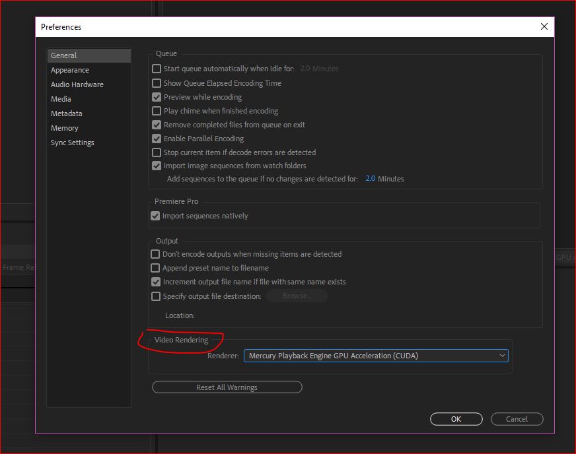
Task: Enable Append preset name to filename
Action: [x=155, y=268]
